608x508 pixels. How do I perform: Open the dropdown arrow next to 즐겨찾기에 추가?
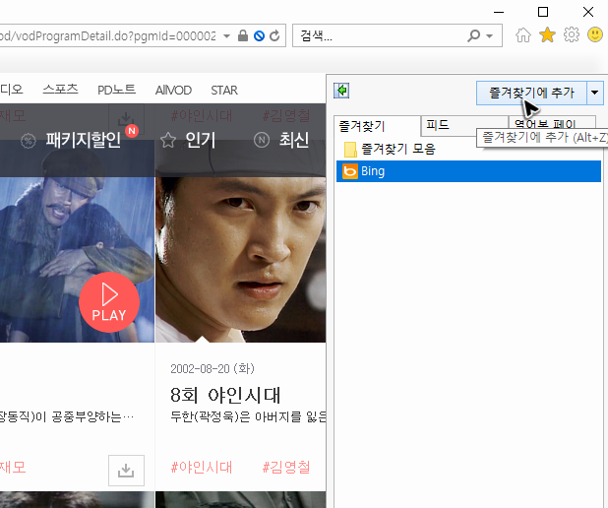pyautogui.click(x=595, y=93)
